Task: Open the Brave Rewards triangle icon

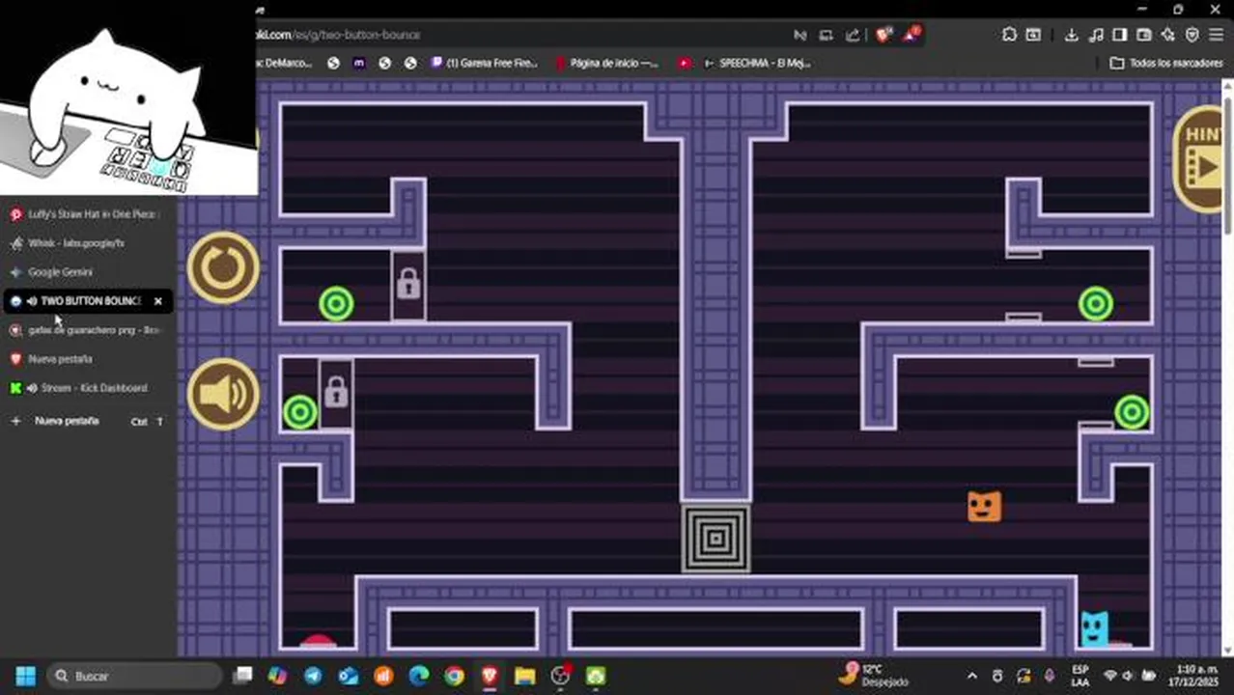Action: tap(911, 35)
